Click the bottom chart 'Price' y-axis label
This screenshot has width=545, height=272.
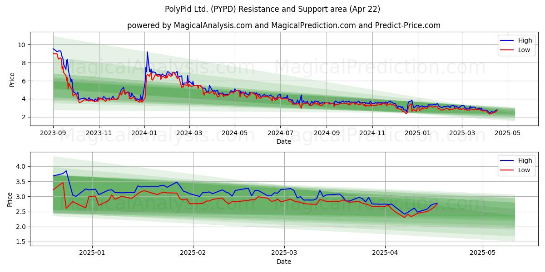pyautogui.click(x=10, y=199)
